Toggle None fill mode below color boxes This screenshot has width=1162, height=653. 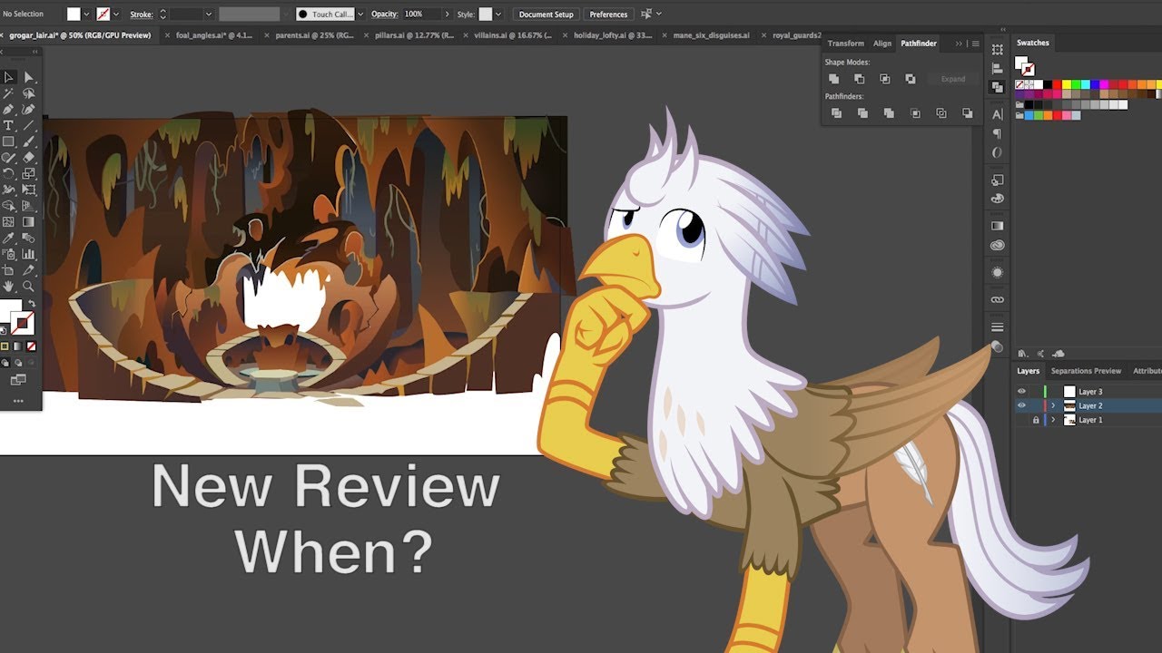(x=32, y=346)
